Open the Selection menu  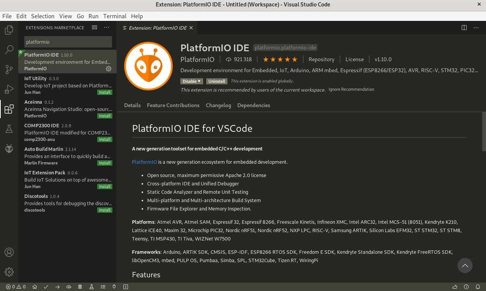[43, 16]
